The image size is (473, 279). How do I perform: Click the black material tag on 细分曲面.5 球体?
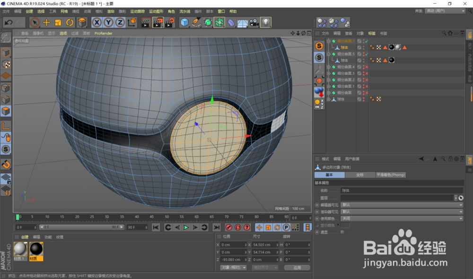click(392, 61)
